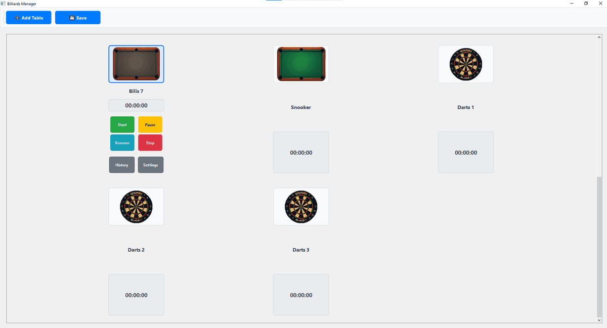Select the Bilis 7 pool table image

pos(136,64)
